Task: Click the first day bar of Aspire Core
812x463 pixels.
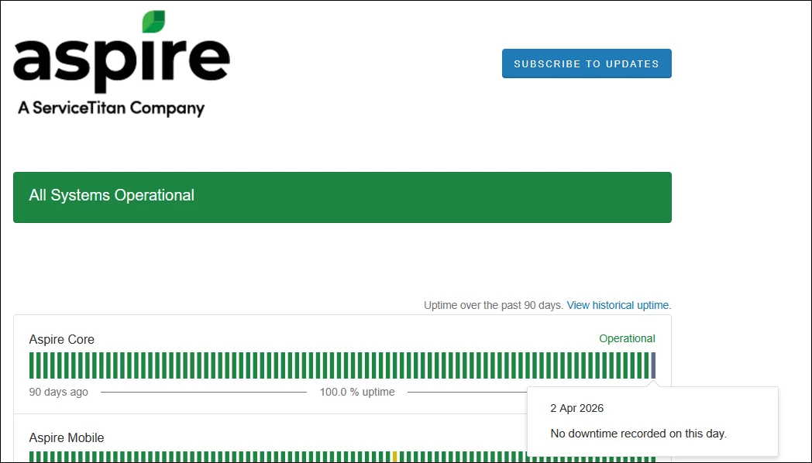Action: click(32, 365)
